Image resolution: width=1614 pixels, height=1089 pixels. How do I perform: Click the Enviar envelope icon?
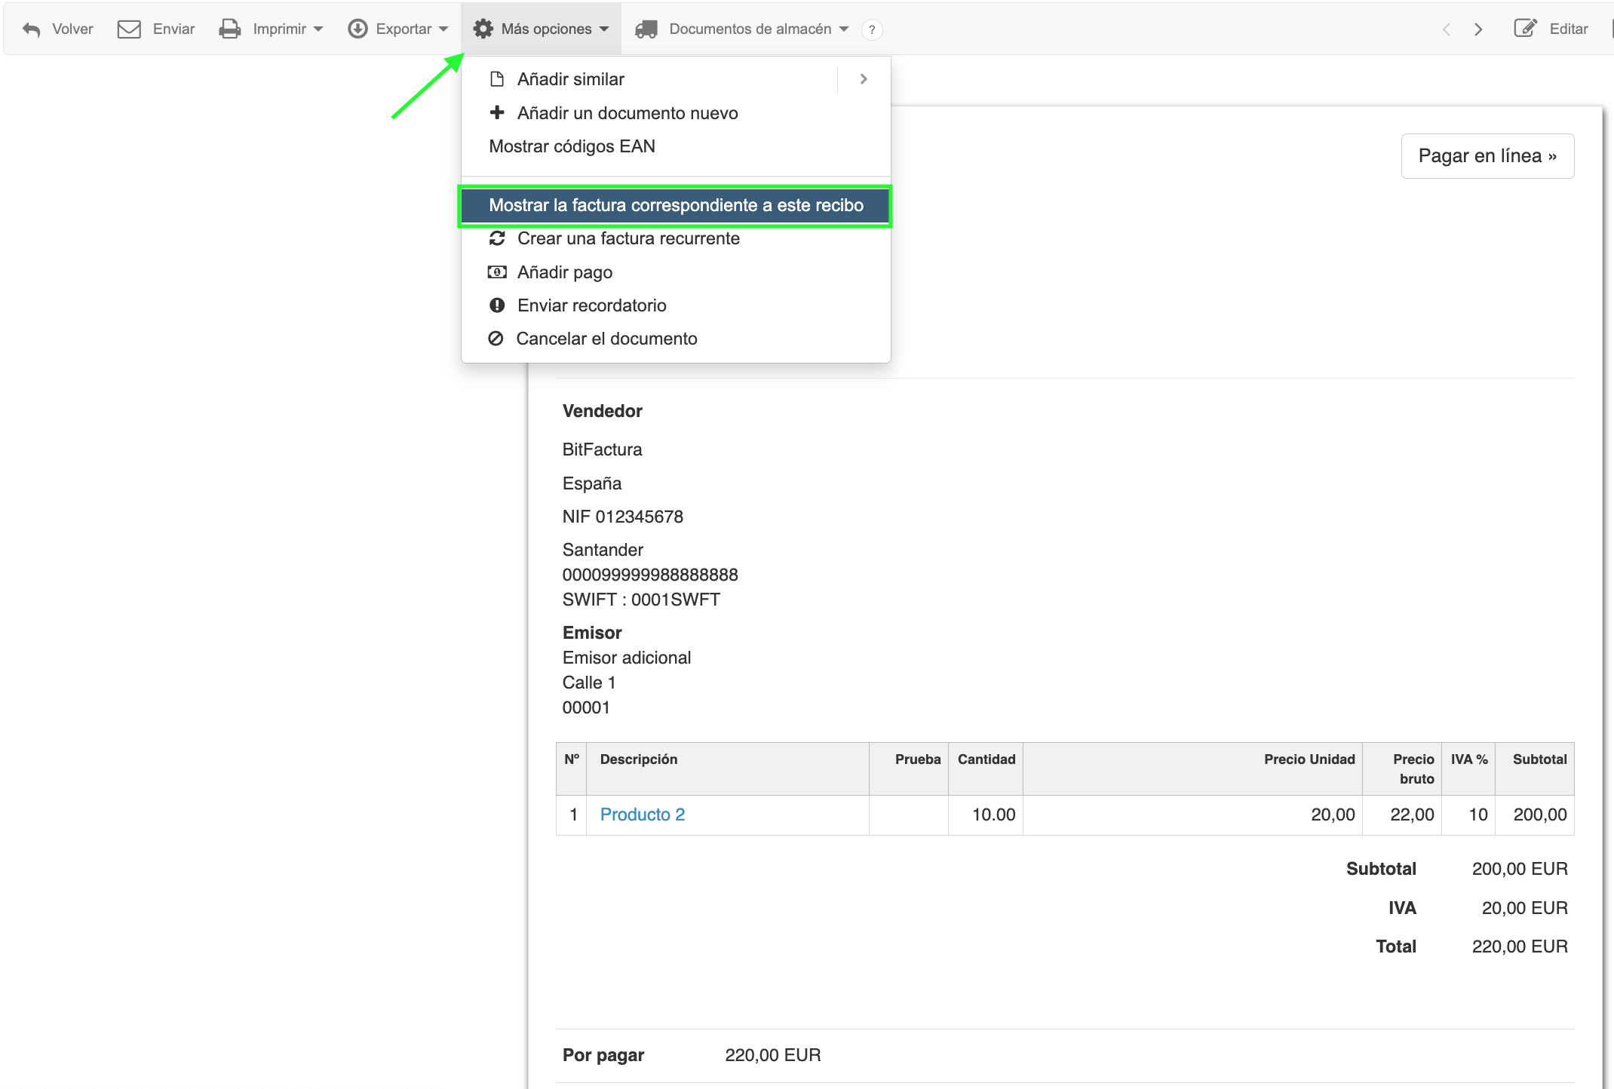[x=129, y=29]
